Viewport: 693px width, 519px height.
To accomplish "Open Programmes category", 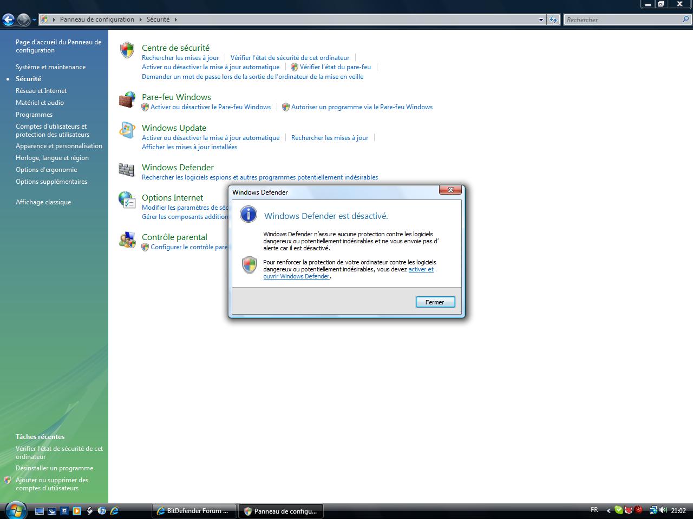I will click(34, 115).
